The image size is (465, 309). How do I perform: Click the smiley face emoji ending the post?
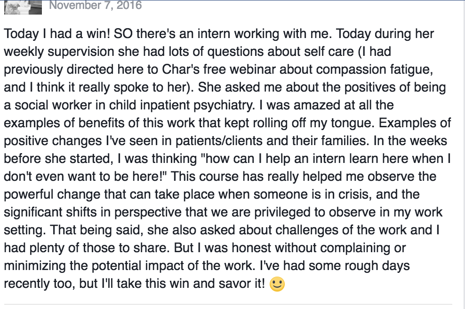point(277,284)
